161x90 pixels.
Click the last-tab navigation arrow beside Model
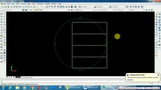(x=14, y=77)
